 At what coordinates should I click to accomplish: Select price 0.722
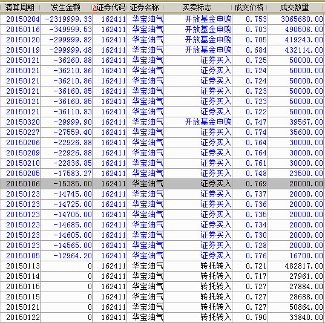[x=256, y=112]
